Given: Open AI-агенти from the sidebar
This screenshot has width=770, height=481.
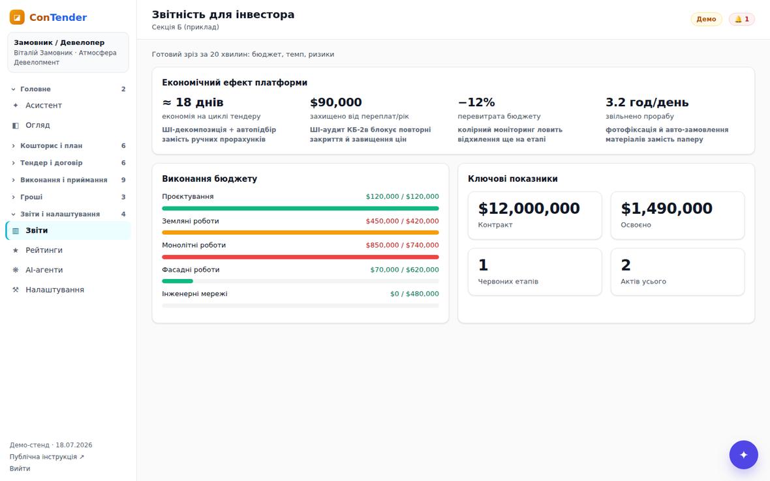Looking at the screenshot, I should click(x=69, y=270).
